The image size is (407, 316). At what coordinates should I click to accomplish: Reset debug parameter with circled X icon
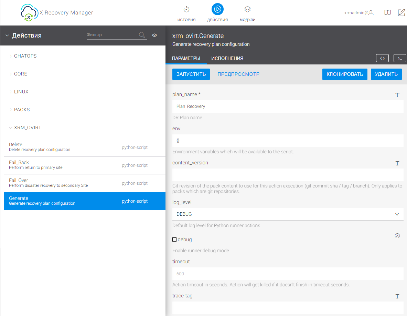(397, 236)
